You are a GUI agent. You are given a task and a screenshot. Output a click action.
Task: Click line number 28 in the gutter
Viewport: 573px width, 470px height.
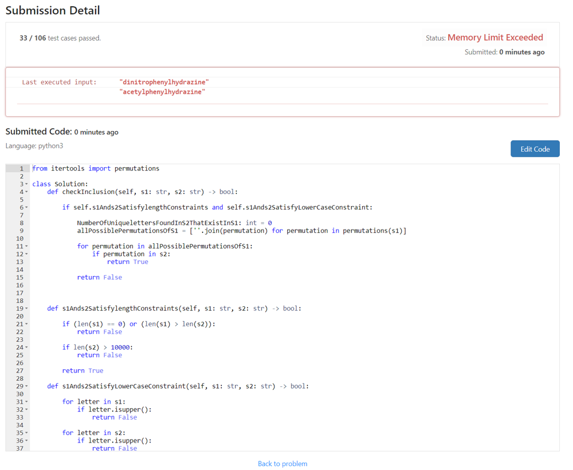click(x=19, y=378)
